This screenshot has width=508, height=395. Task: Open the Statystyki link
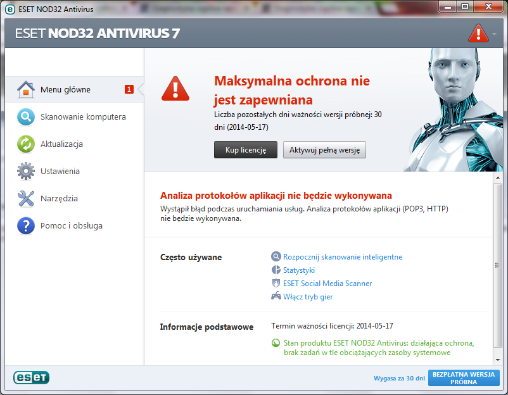pyautogui.click(x=299, y=270)
